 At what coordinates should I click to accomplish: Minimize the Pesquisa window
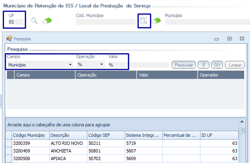click(x=217, y=39)
